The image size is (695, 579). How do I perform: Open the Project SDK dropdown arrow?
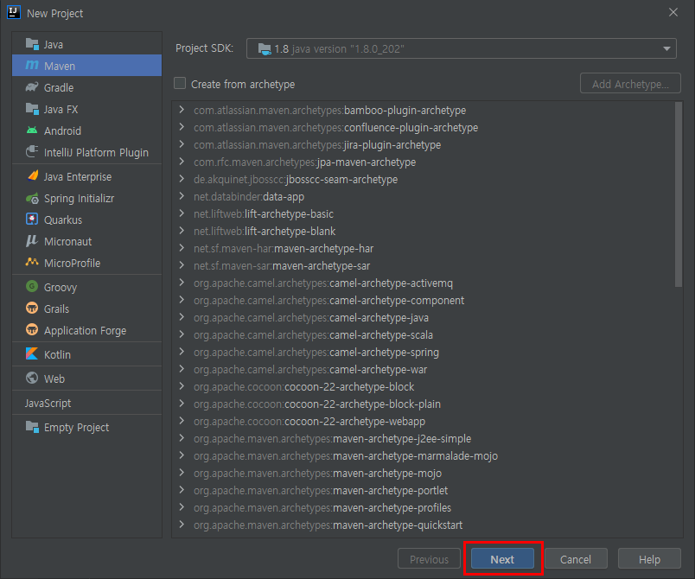pyautogui.click(x=666, y=48)
